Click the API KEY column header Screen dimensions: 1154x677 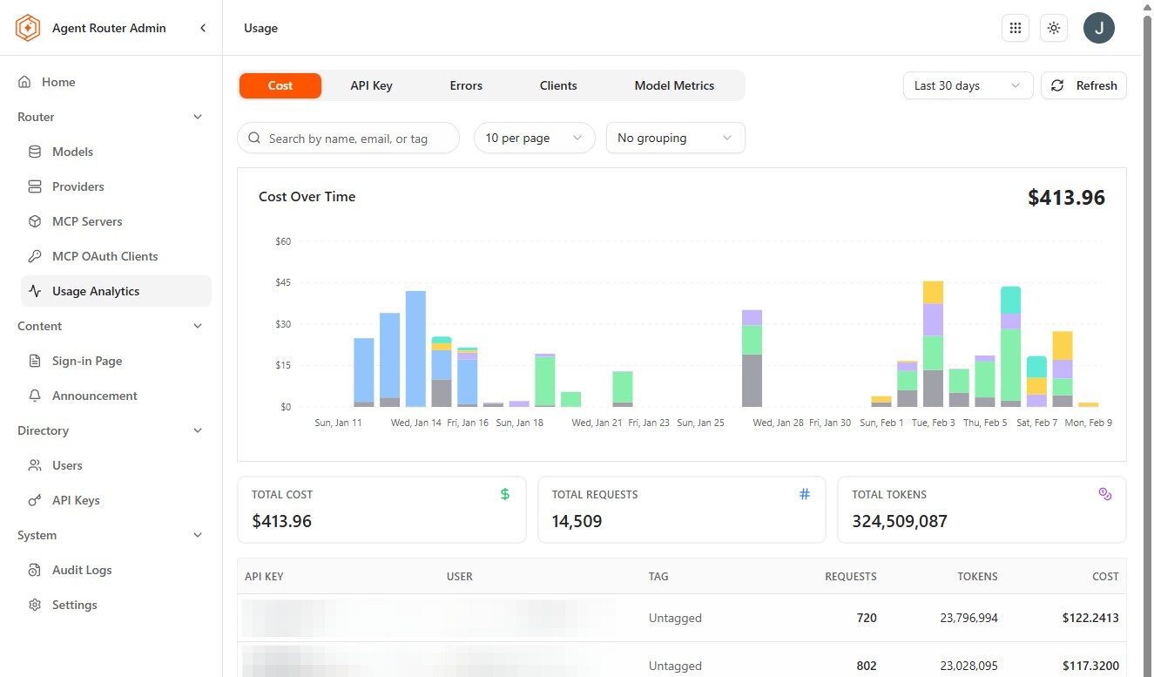264,576
